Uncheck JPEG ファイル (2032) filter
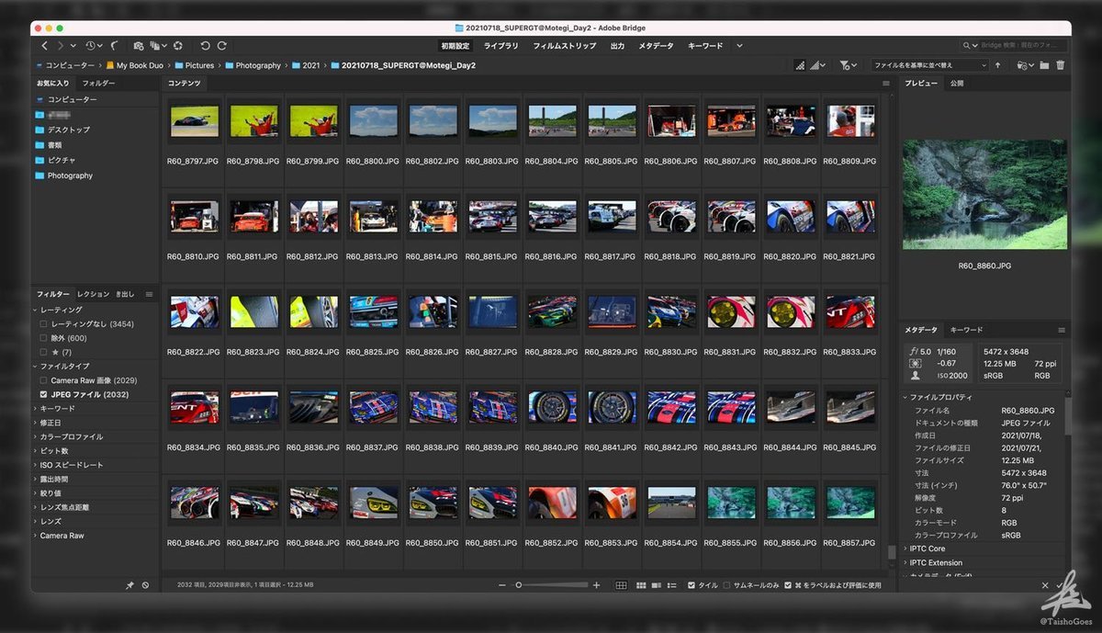Screen dimensions: 1102x633 43,394
